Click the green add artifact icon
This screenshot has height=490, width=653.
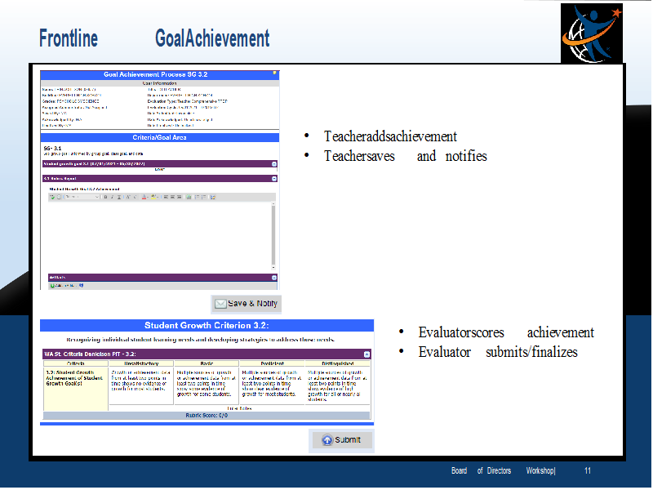point(52,286)
